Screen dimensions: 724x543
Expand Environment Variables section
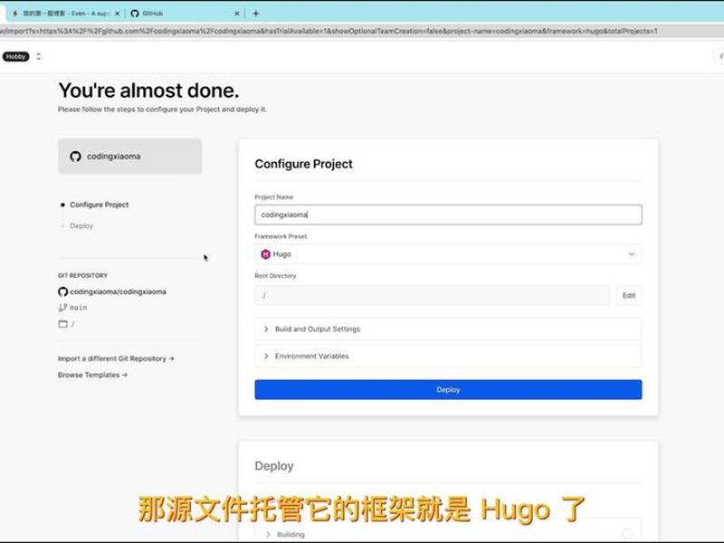[448, 356]
